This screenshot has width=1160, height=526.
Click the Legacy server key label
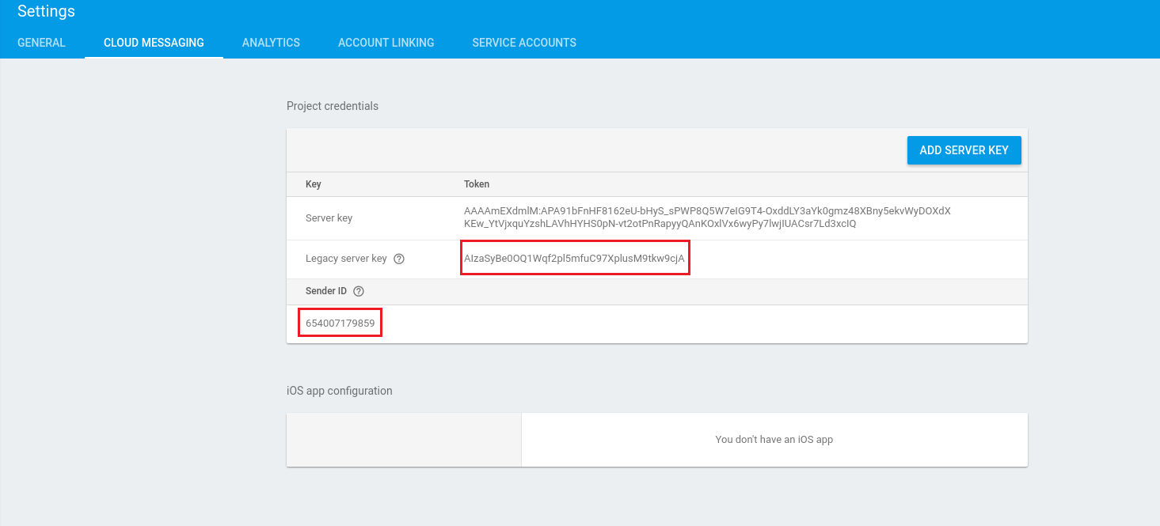click(346, 259)
